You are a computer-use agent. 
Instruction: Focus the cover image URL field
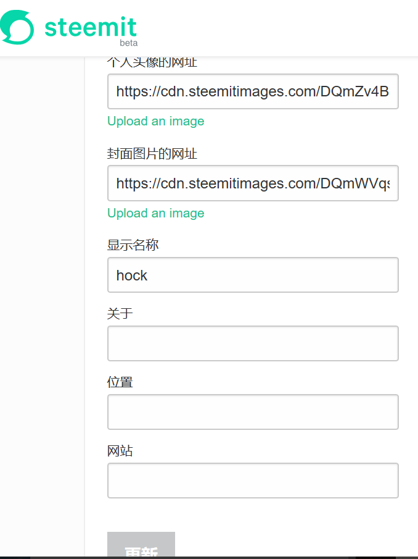click(253, 183)
